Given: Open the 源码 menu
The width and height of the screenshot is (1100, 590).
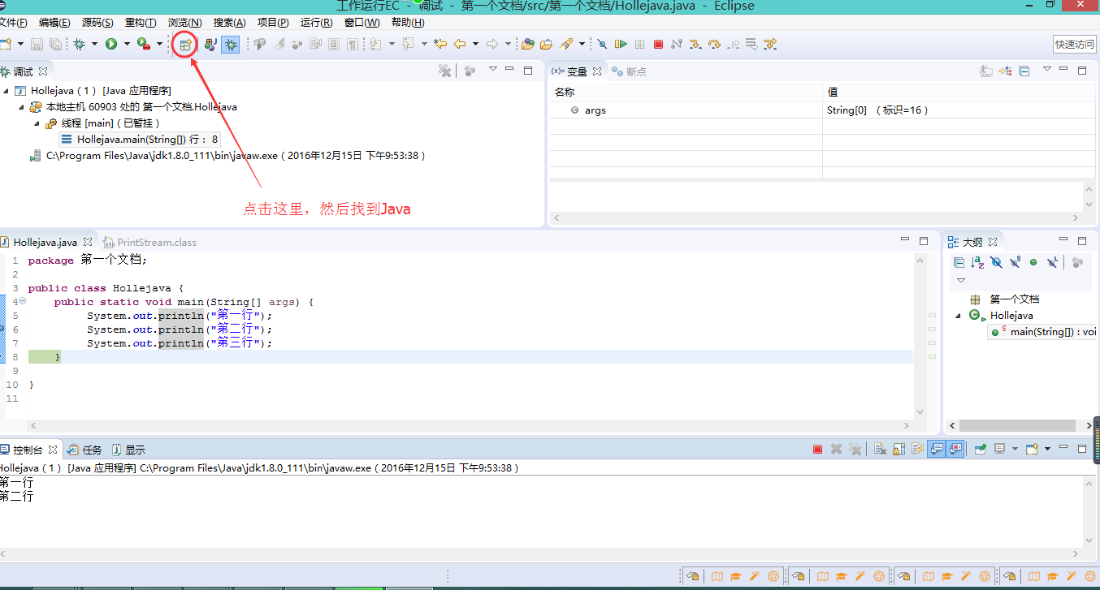Looking at the screenshot, I should (x=97, y=22).
